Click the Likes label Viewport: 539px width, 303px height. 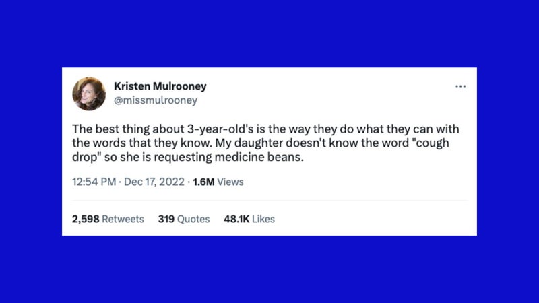[263, 219]
